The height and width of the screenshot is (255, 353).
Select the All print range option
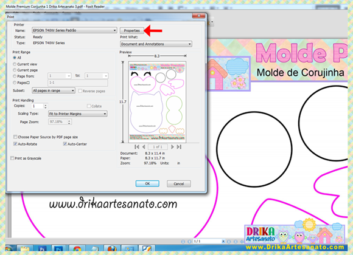pyautogui.click(x=15, y=58)
